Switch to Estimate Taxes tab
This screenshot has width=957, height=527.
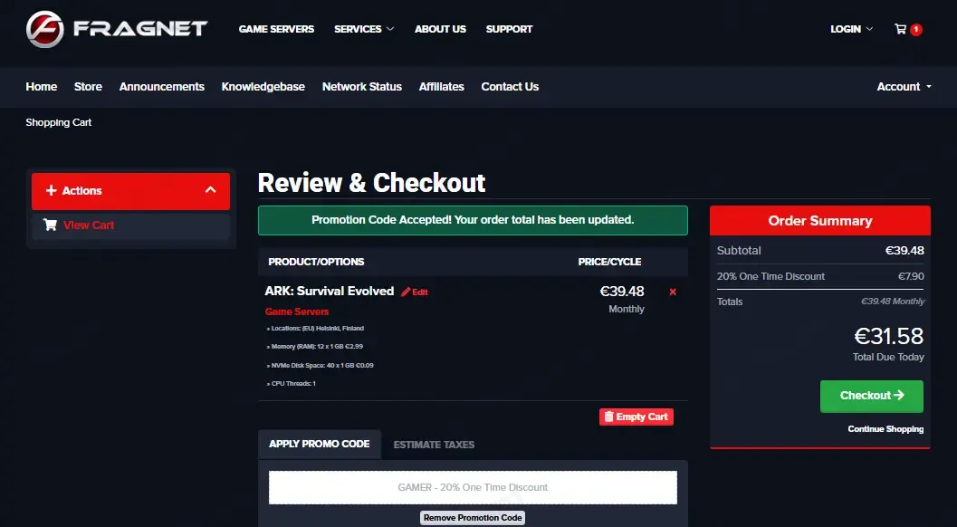434,445
